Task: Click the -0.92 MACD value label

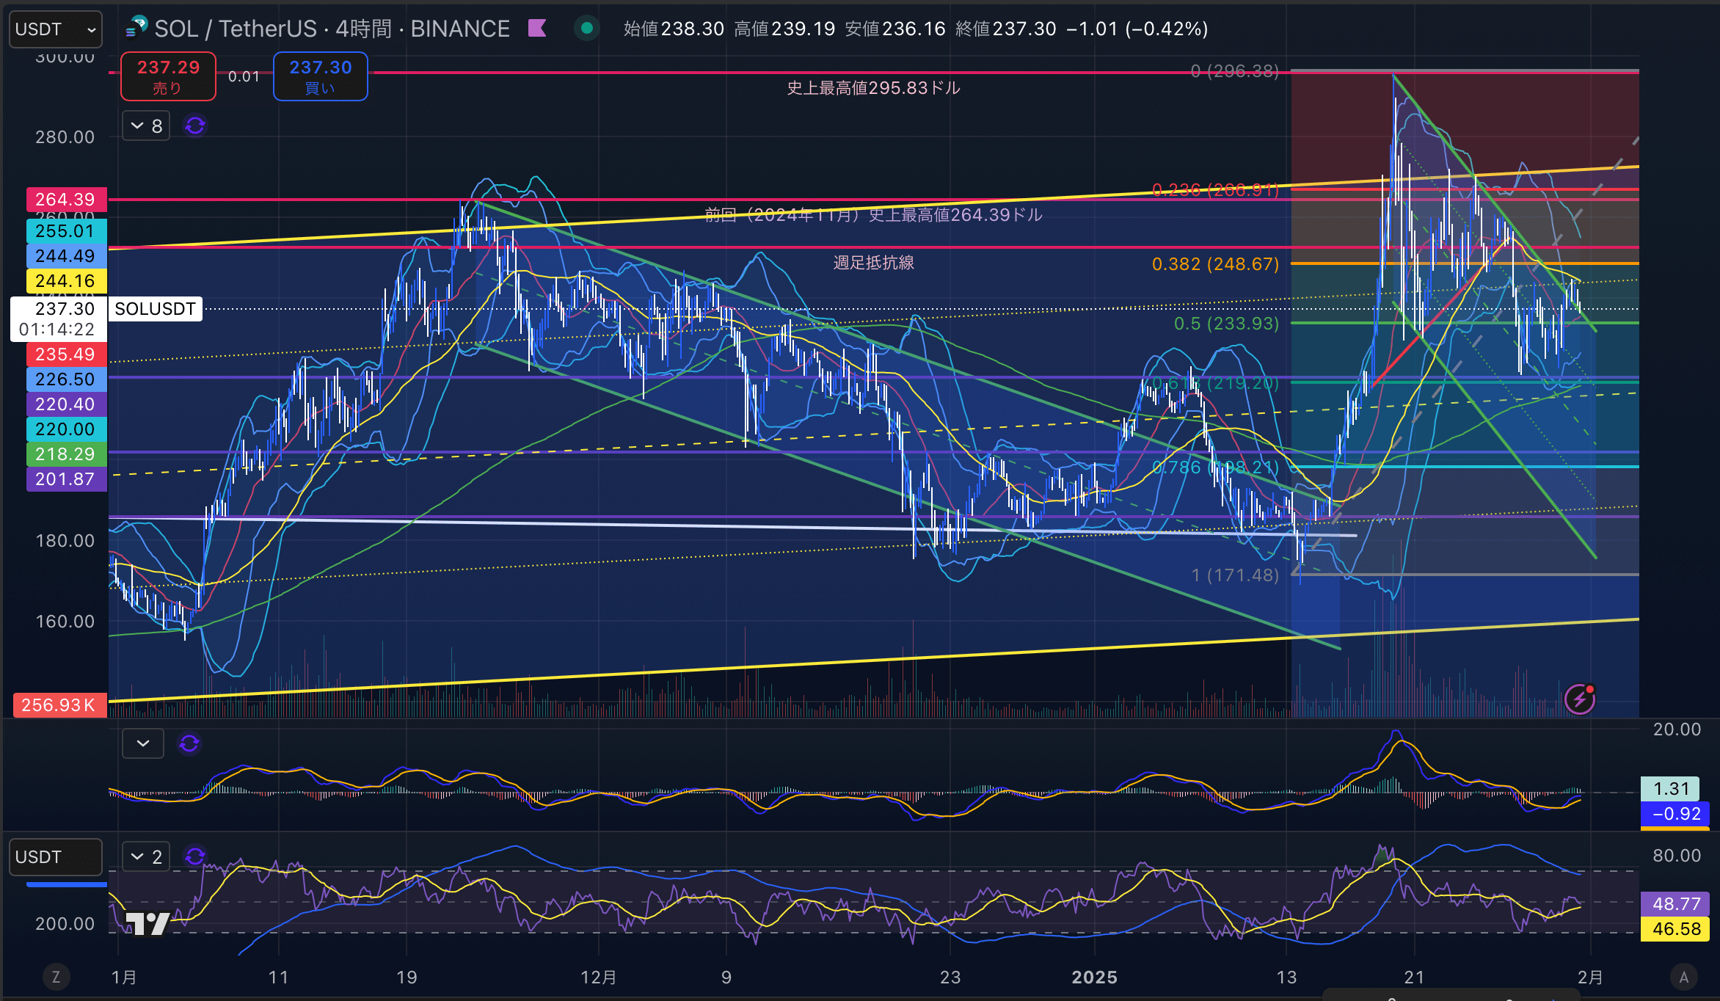Action: [x=1675, y=814]
